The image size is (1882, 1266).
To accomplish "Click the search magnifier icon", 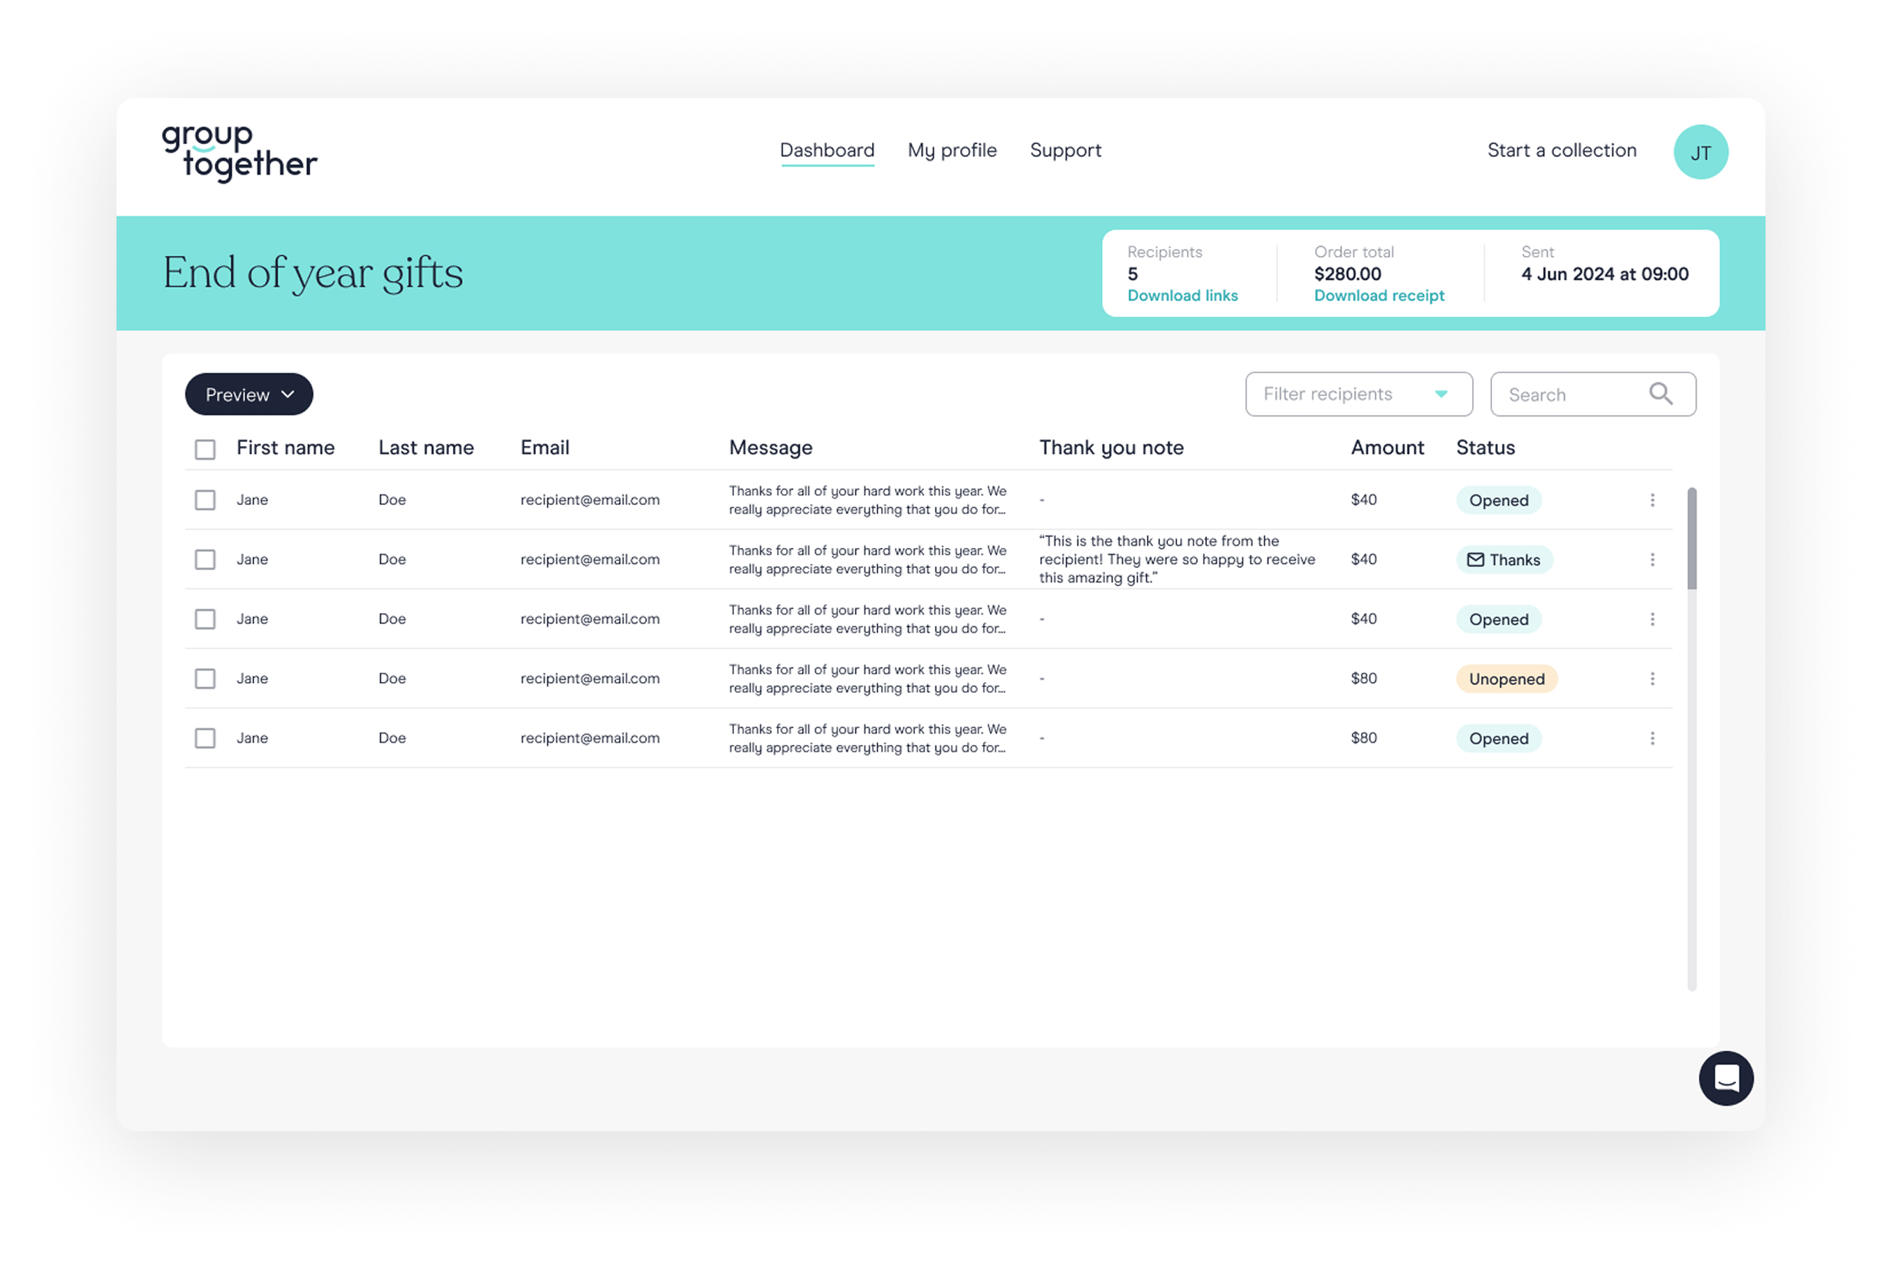I will pyautogui.click(x=1660, y=394).
